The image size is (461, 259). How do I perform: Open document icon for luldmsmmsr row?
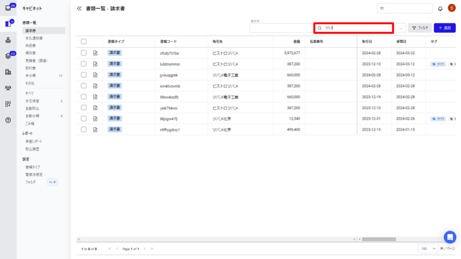(x=95, y=64)
